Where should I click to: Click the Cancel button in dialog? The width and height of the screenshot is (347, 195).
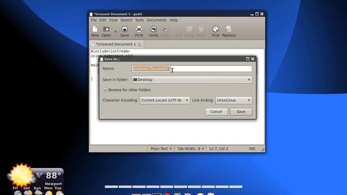click(216, 112)
